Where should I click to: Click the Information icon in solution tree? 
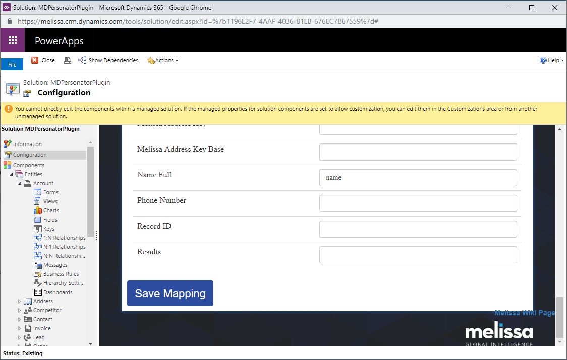click(x=7, y=143)
